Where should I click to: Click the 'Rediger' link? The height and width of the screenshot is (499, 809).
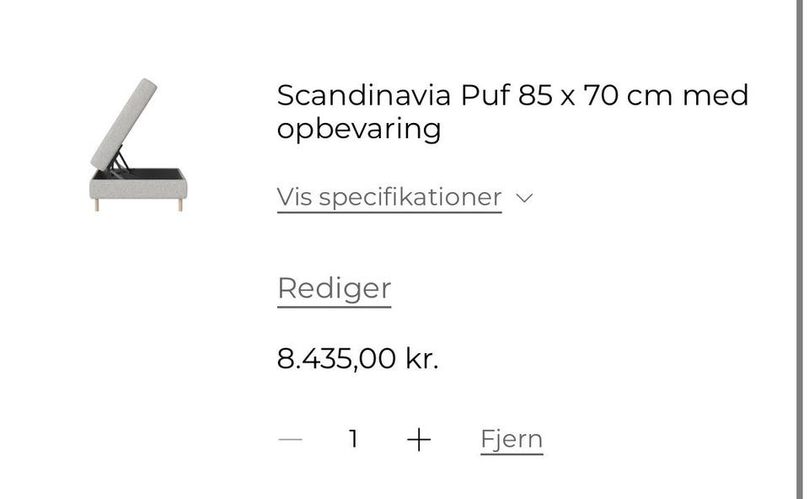(334, 288)
